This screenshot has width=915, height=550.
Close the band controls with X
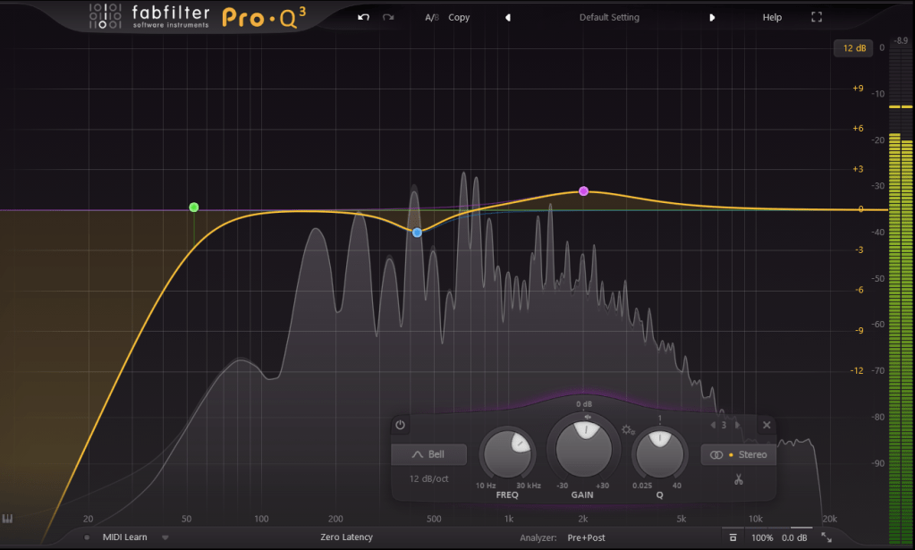pos(767,426)
